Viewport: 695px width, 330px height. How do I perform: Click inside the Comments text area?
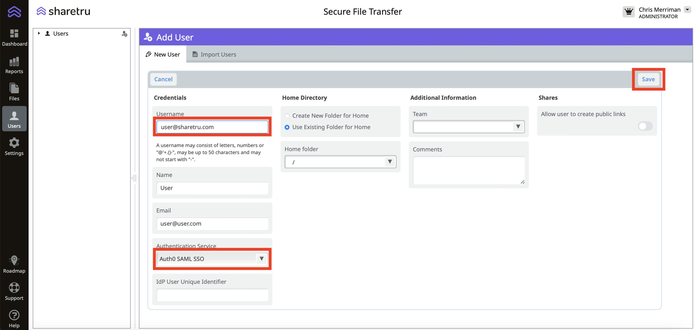(x=468, y=170)
